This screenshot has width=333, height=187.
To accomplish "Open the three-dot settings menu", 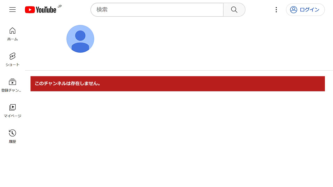I will coord(276,10).
